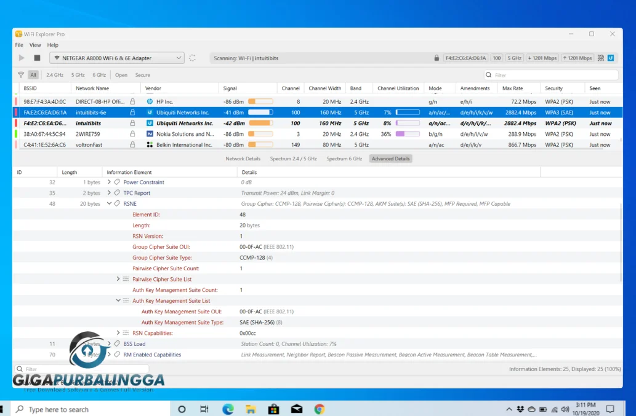636x416 pixels.
Task: Open the Mail app from taskbar
Action: coord(297,409)
